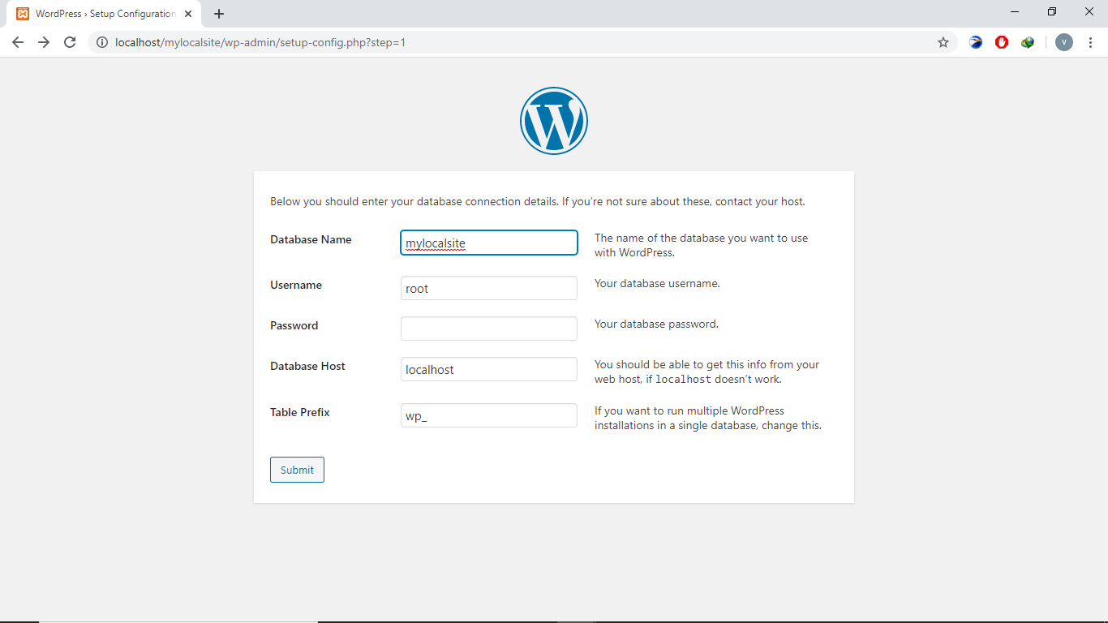This screenshot has width=1108, height=623.
Task: Click 'Your database username.' description
Action: click(x=657, y=283)
